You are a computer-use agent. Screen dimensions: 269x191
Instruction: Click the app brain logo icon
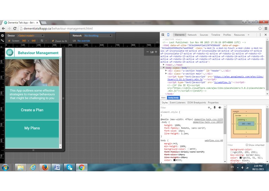[10, 53]
